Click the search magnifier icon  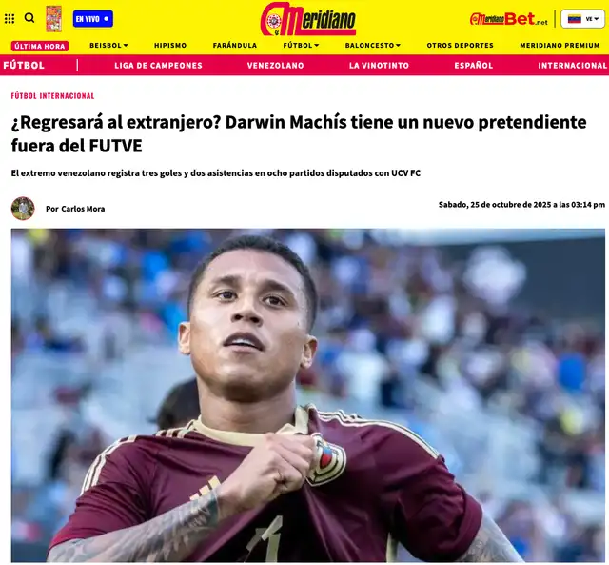(29, 18)
